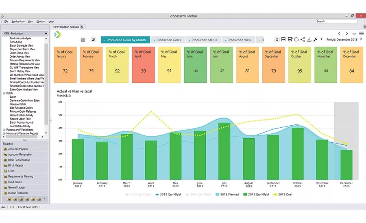Open the June % of Goal card
Viewport: 366px width, 223px height.
(195, 65)
